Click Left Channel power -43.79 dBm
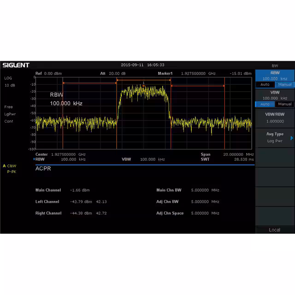Viewport: 295px width, 295px height. [81, 202]
